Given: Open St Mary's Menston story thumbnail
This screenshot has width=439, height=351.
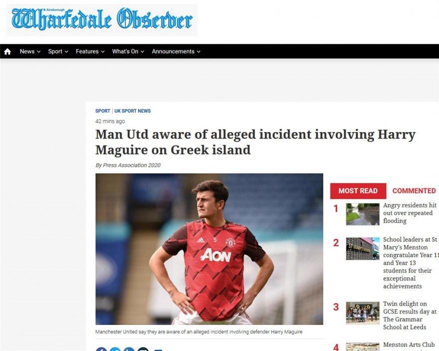Looking at the screenshot, I should click(x=363, y=249).
